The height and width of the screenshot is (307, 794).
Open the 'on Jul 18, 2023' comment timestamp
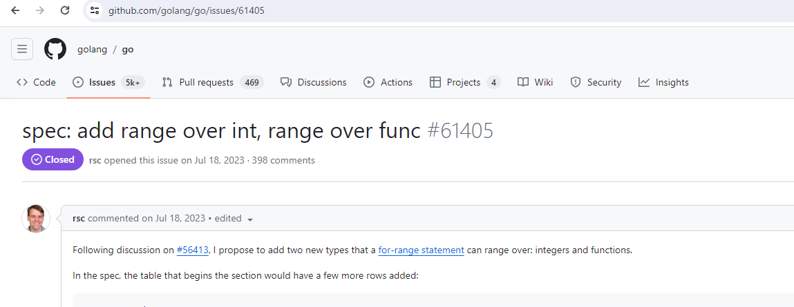tap(173, 219)
